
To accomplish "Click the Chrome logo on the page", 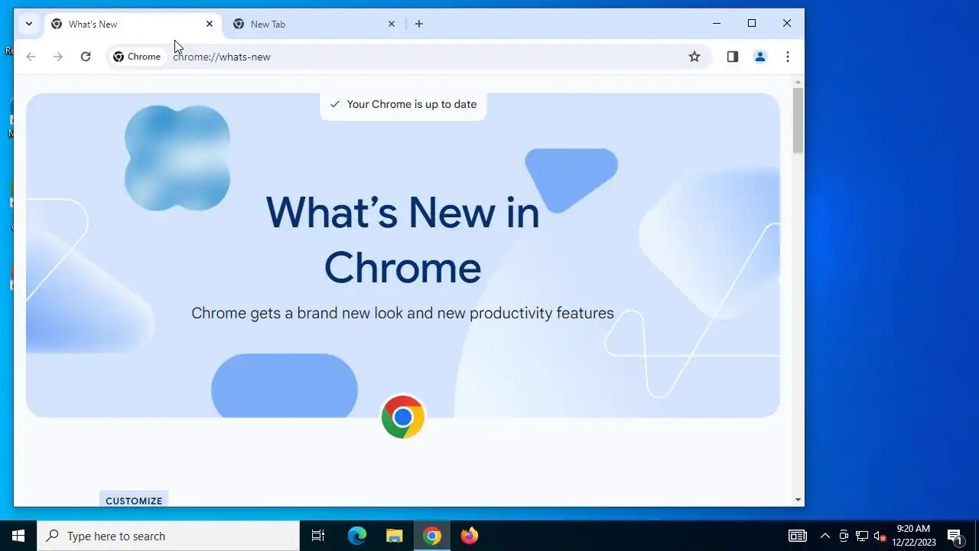I will (403, 417).
